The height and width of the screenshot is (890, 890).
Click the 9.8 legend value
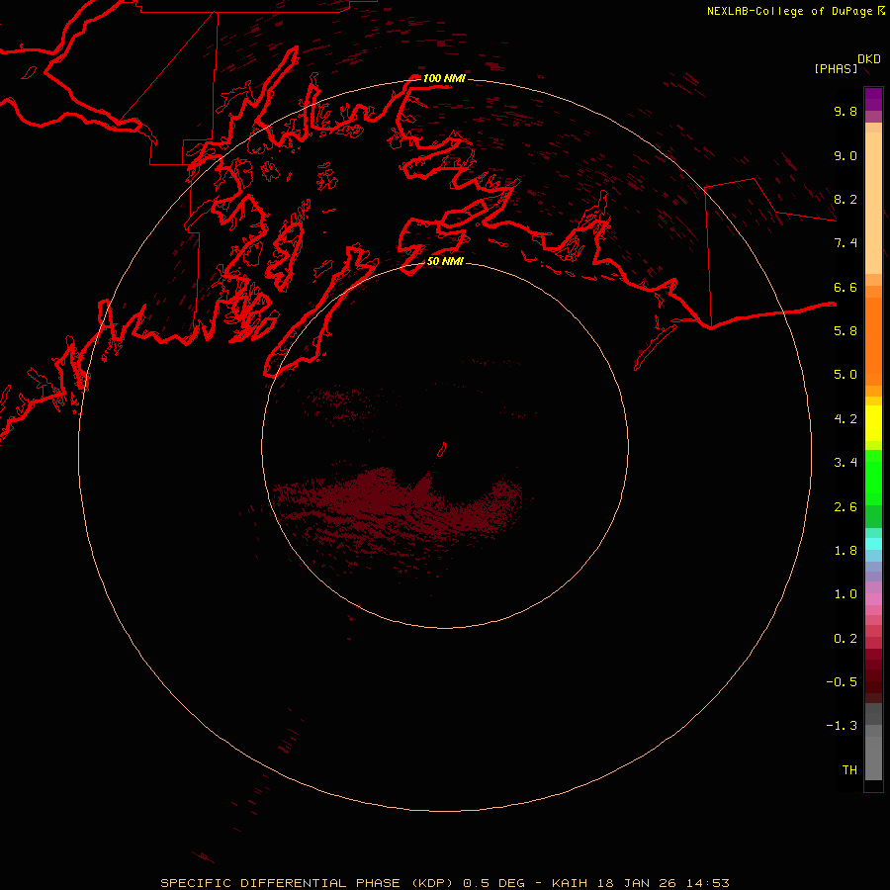pyautogui.click(x=845, y=111)
